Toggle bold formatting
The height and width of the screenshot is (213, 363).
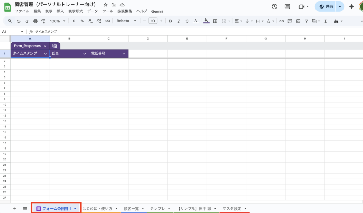tap(171, 21)
